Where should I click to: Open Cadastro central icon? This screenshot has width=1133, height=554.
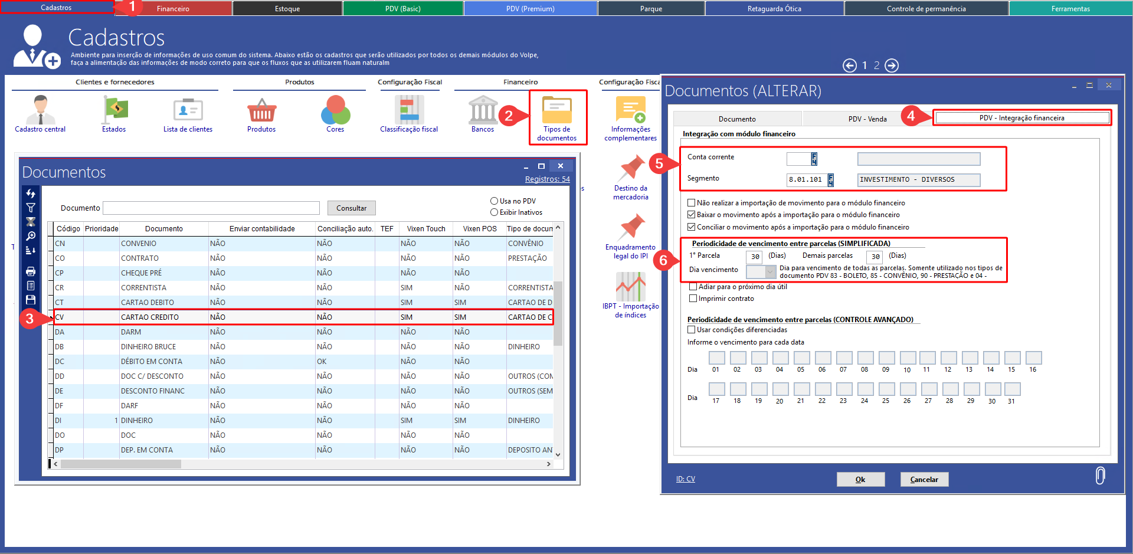tap(40, 110)
